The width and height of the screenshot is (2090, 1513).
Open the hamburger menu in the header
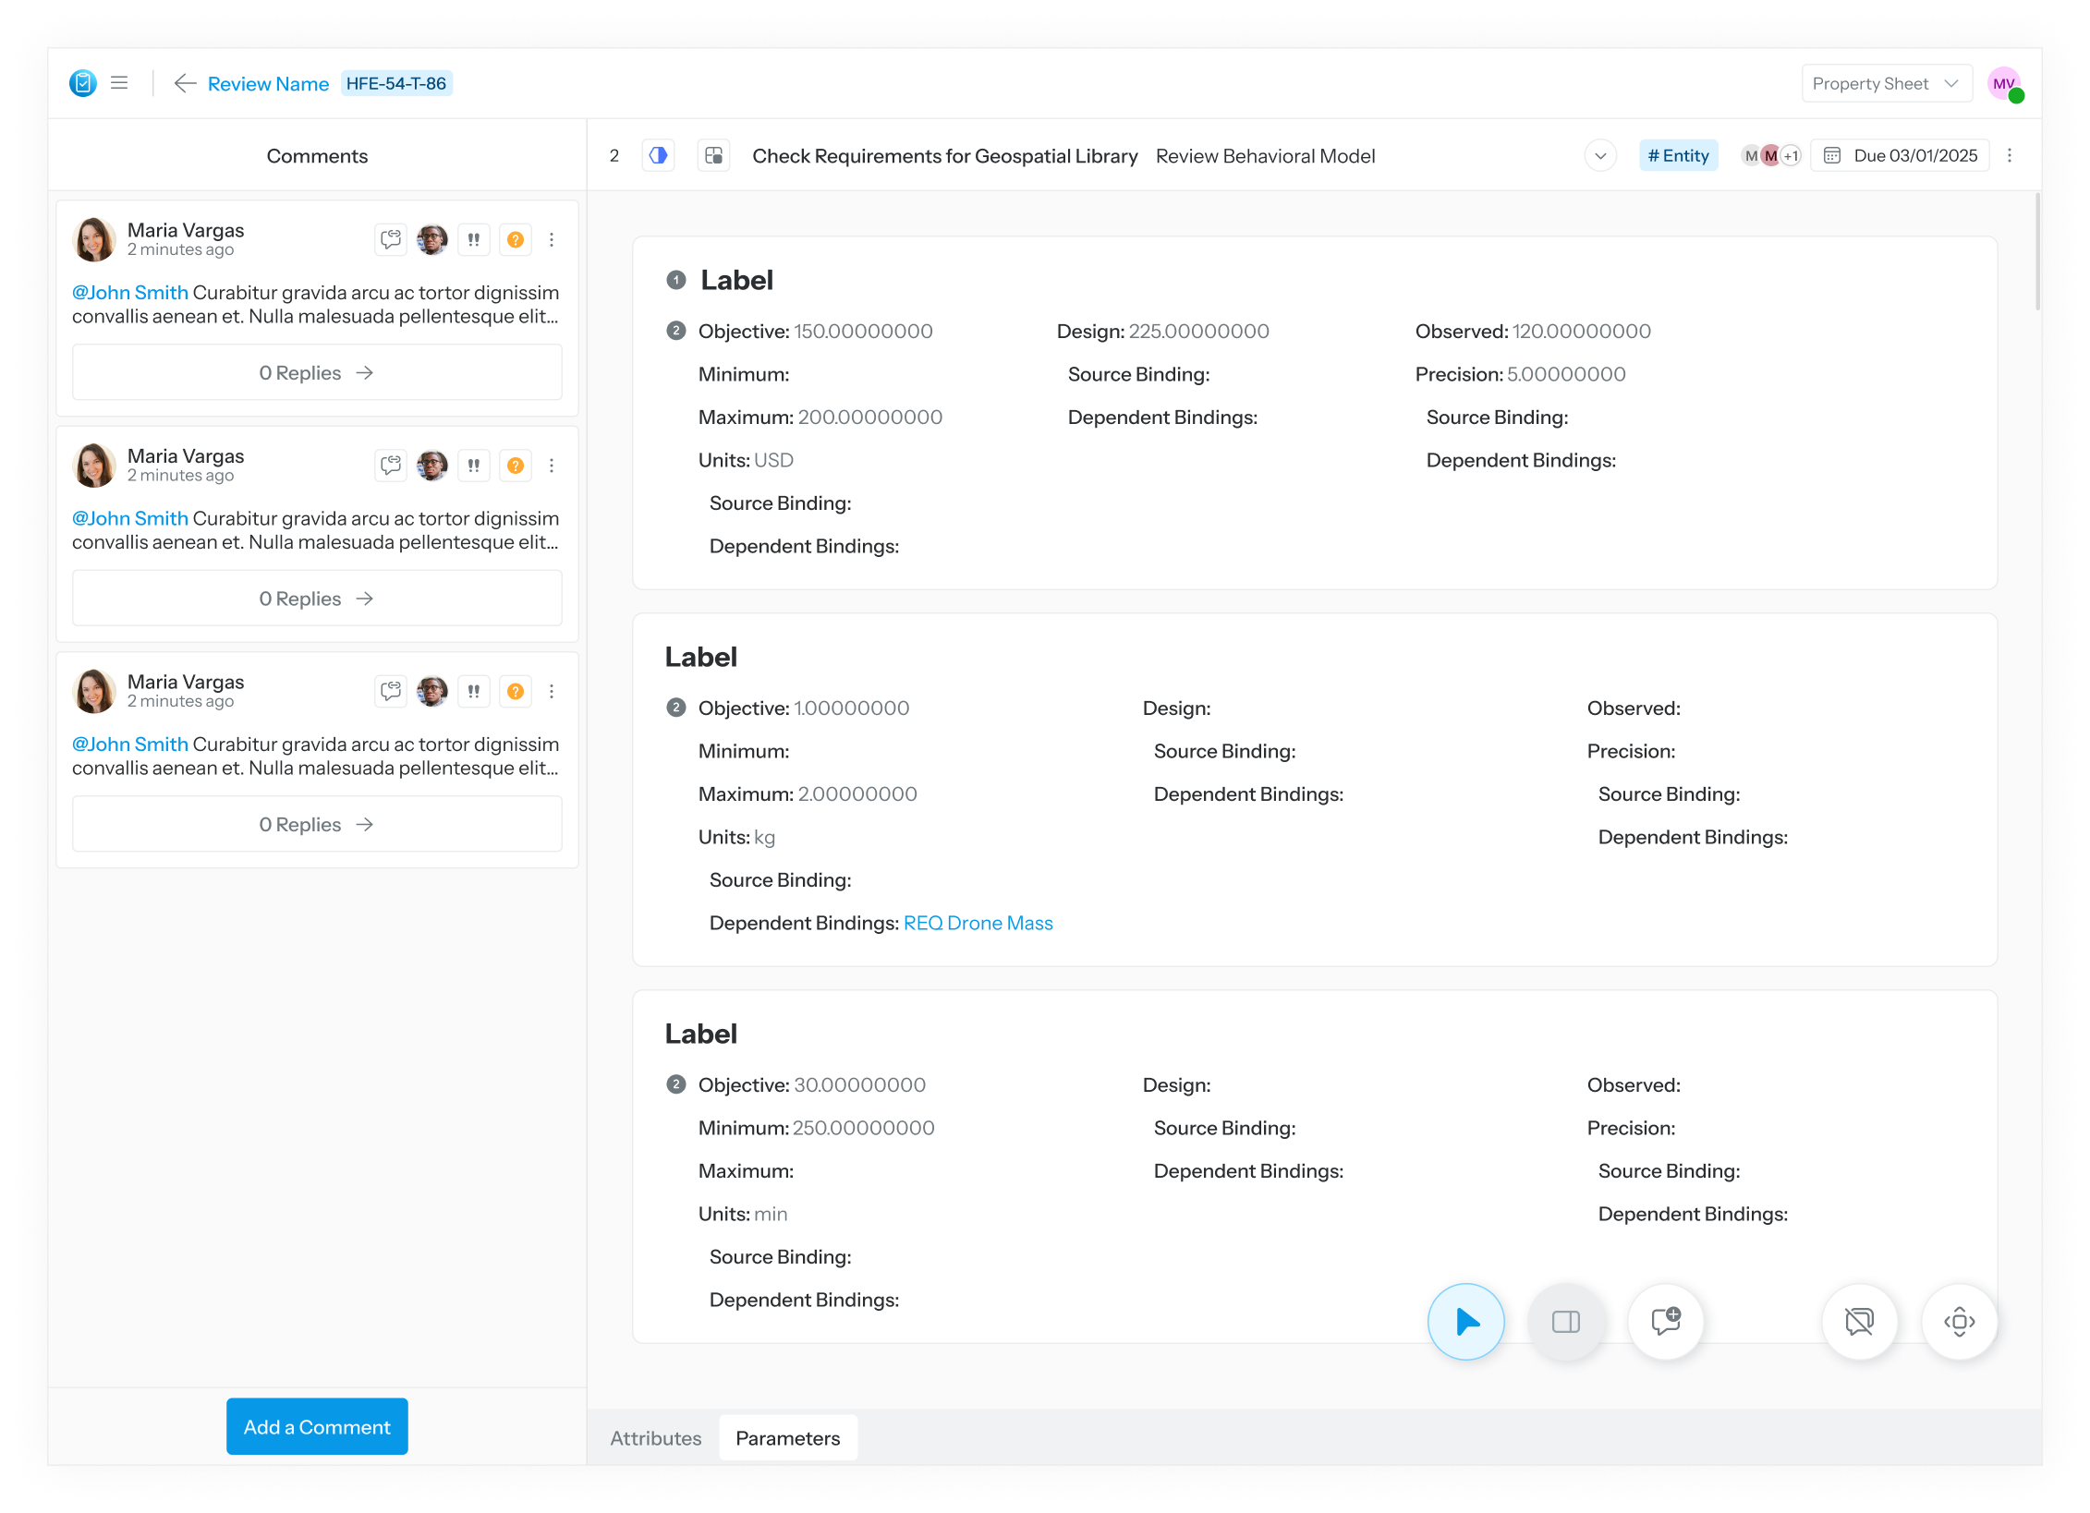(119, 83)
